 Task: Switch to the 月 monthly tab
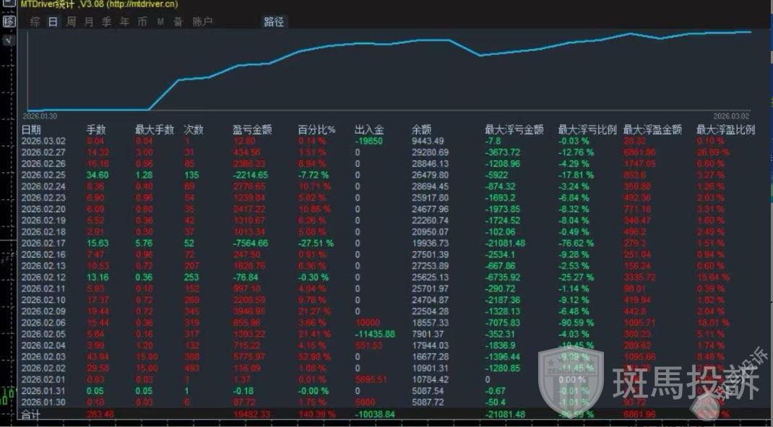pos(89,22)
